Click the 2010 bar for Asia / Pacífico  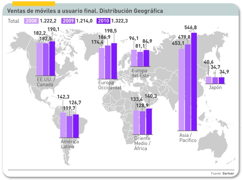tap(194, 82)
